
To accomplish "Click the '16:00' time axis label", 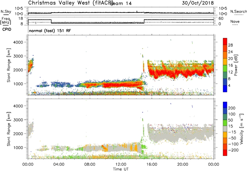I will [152, 165].
